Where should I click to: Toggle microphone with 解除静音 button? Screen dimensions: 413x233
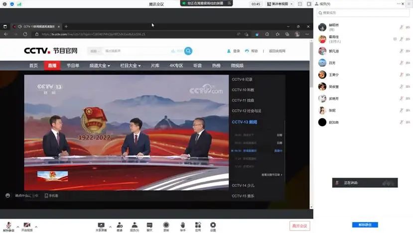pyautogui.click(x=8, y=227)
